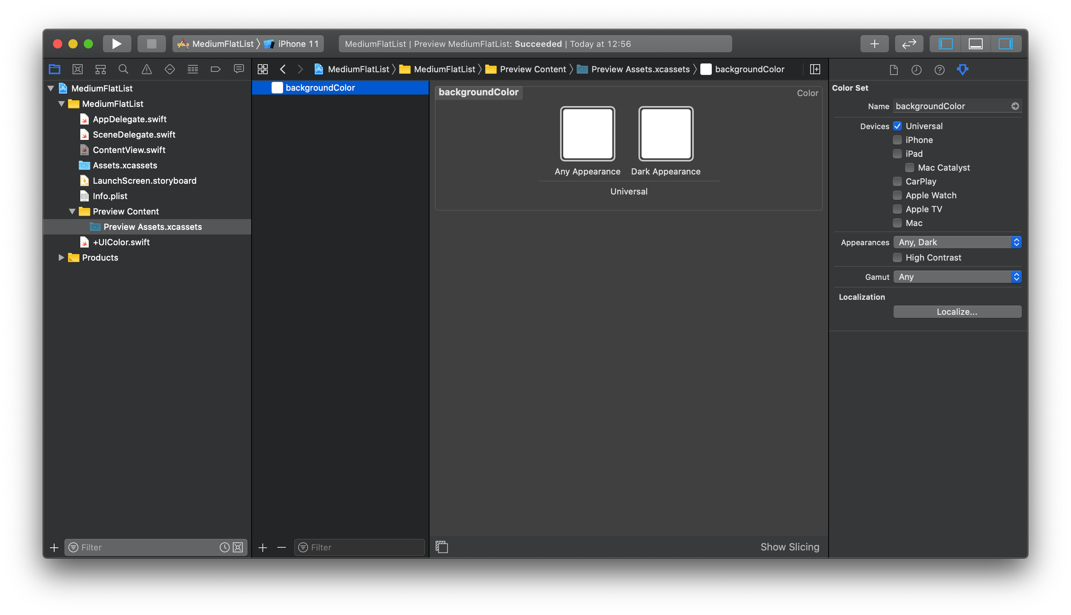Open the History inspector clock icon
The image size is (1071, 615).
click(917, 70)
